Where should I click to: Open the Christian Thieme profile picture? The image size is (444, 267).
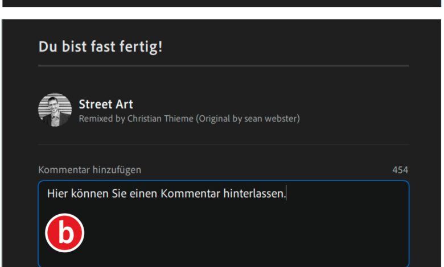55,110
